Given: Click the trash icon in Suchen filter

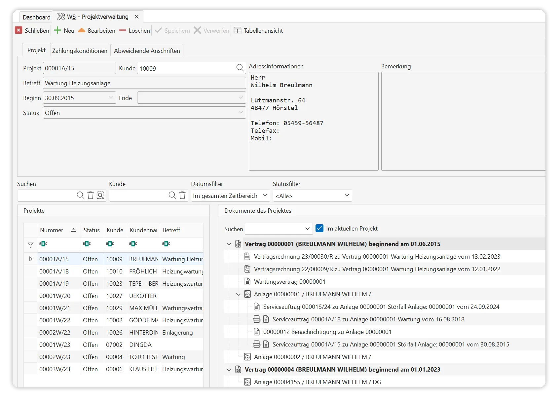Looking at the screenshot, I should (x=91, y=195).
